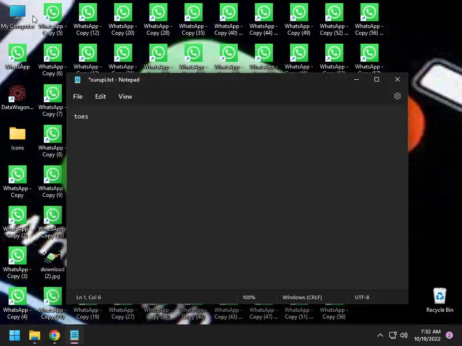This screenshot has height=346, width=462.
Task: Select the WhatsApp - Copy (20) shortcut
Action: 123,20
